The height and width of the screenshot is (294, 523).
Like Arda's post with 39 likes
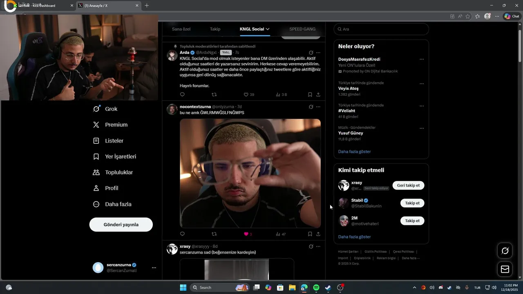[249, 94]
